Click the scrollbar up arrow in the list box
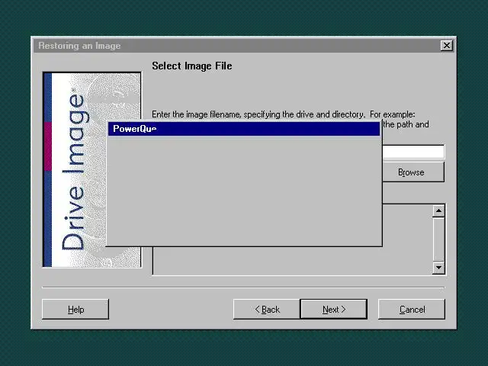 coord(438,211)
